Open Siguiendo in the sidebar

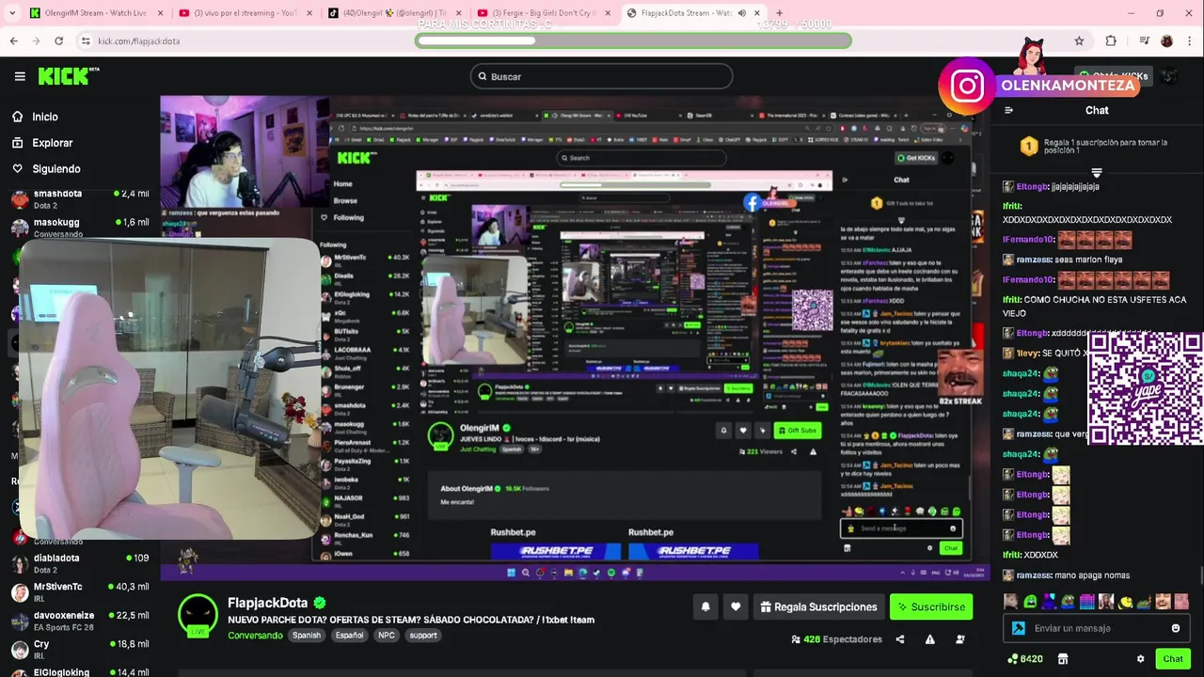click(x=46, y=169)
